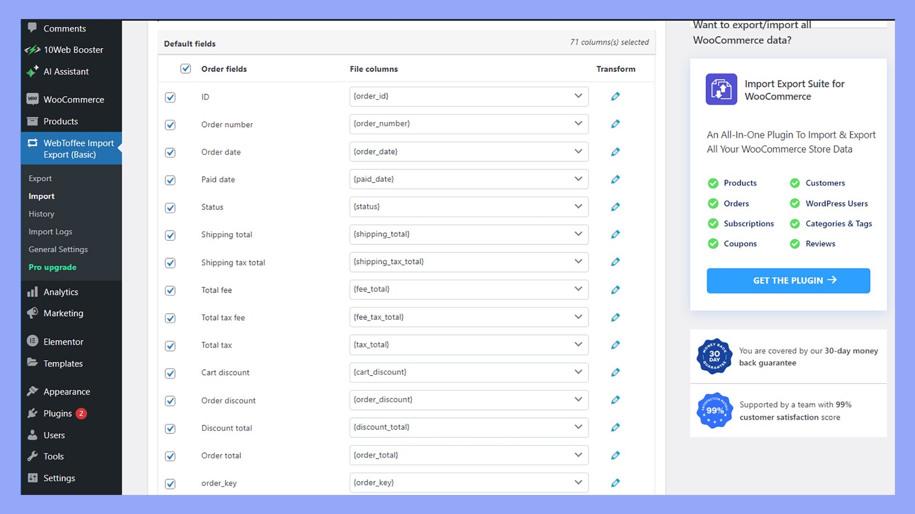915x514 pixels.
Task: Go to General Settings submenu
Action: pyautogui.click(x=58, y=249)
